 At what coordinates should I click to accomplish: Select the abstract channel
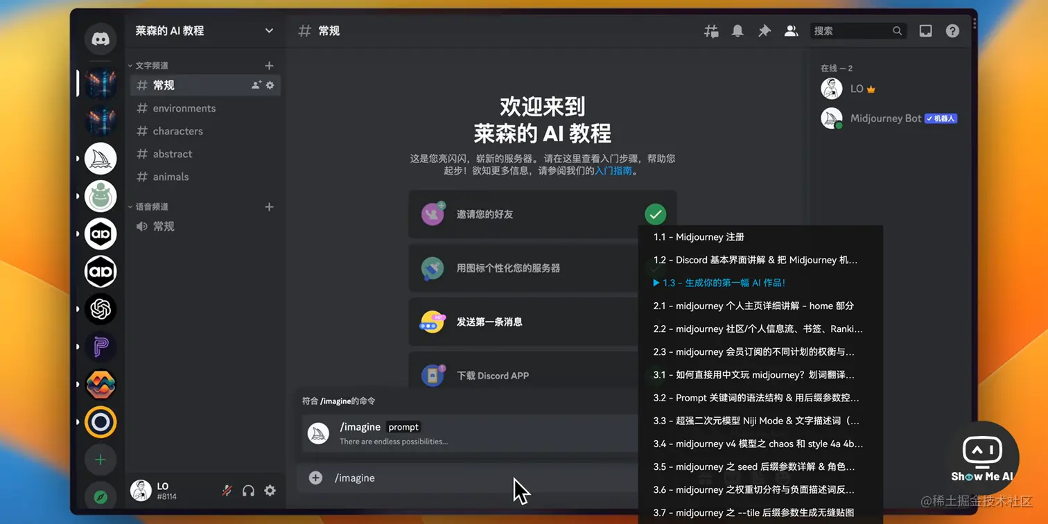[205, 154]
